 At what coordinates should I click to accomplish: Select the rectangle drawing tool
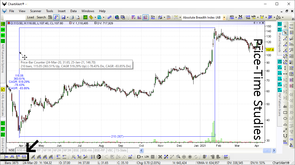click(x=285, y=112)
